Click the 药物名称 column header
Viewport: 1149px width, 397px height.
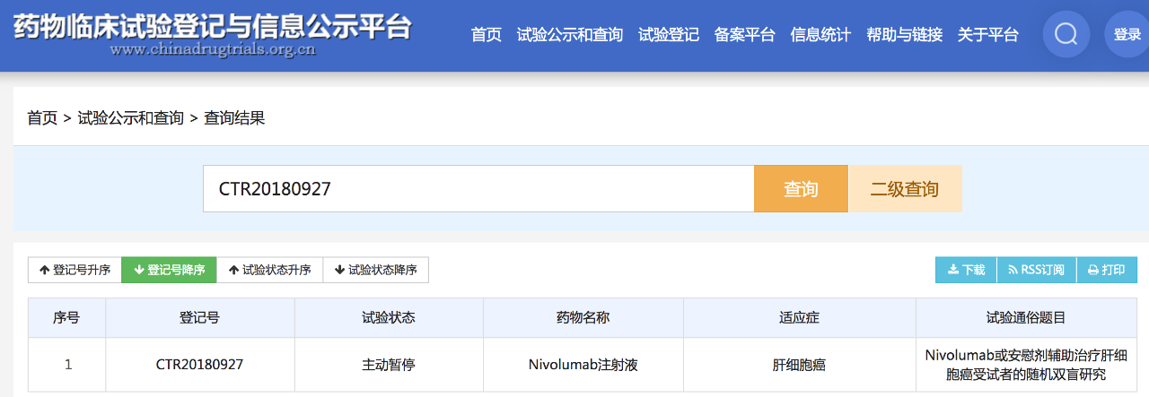583,317
